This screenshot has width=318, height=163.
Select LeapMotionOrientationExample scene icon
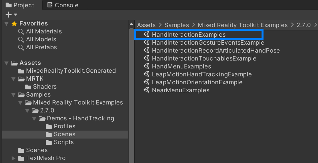click(146, 82)
